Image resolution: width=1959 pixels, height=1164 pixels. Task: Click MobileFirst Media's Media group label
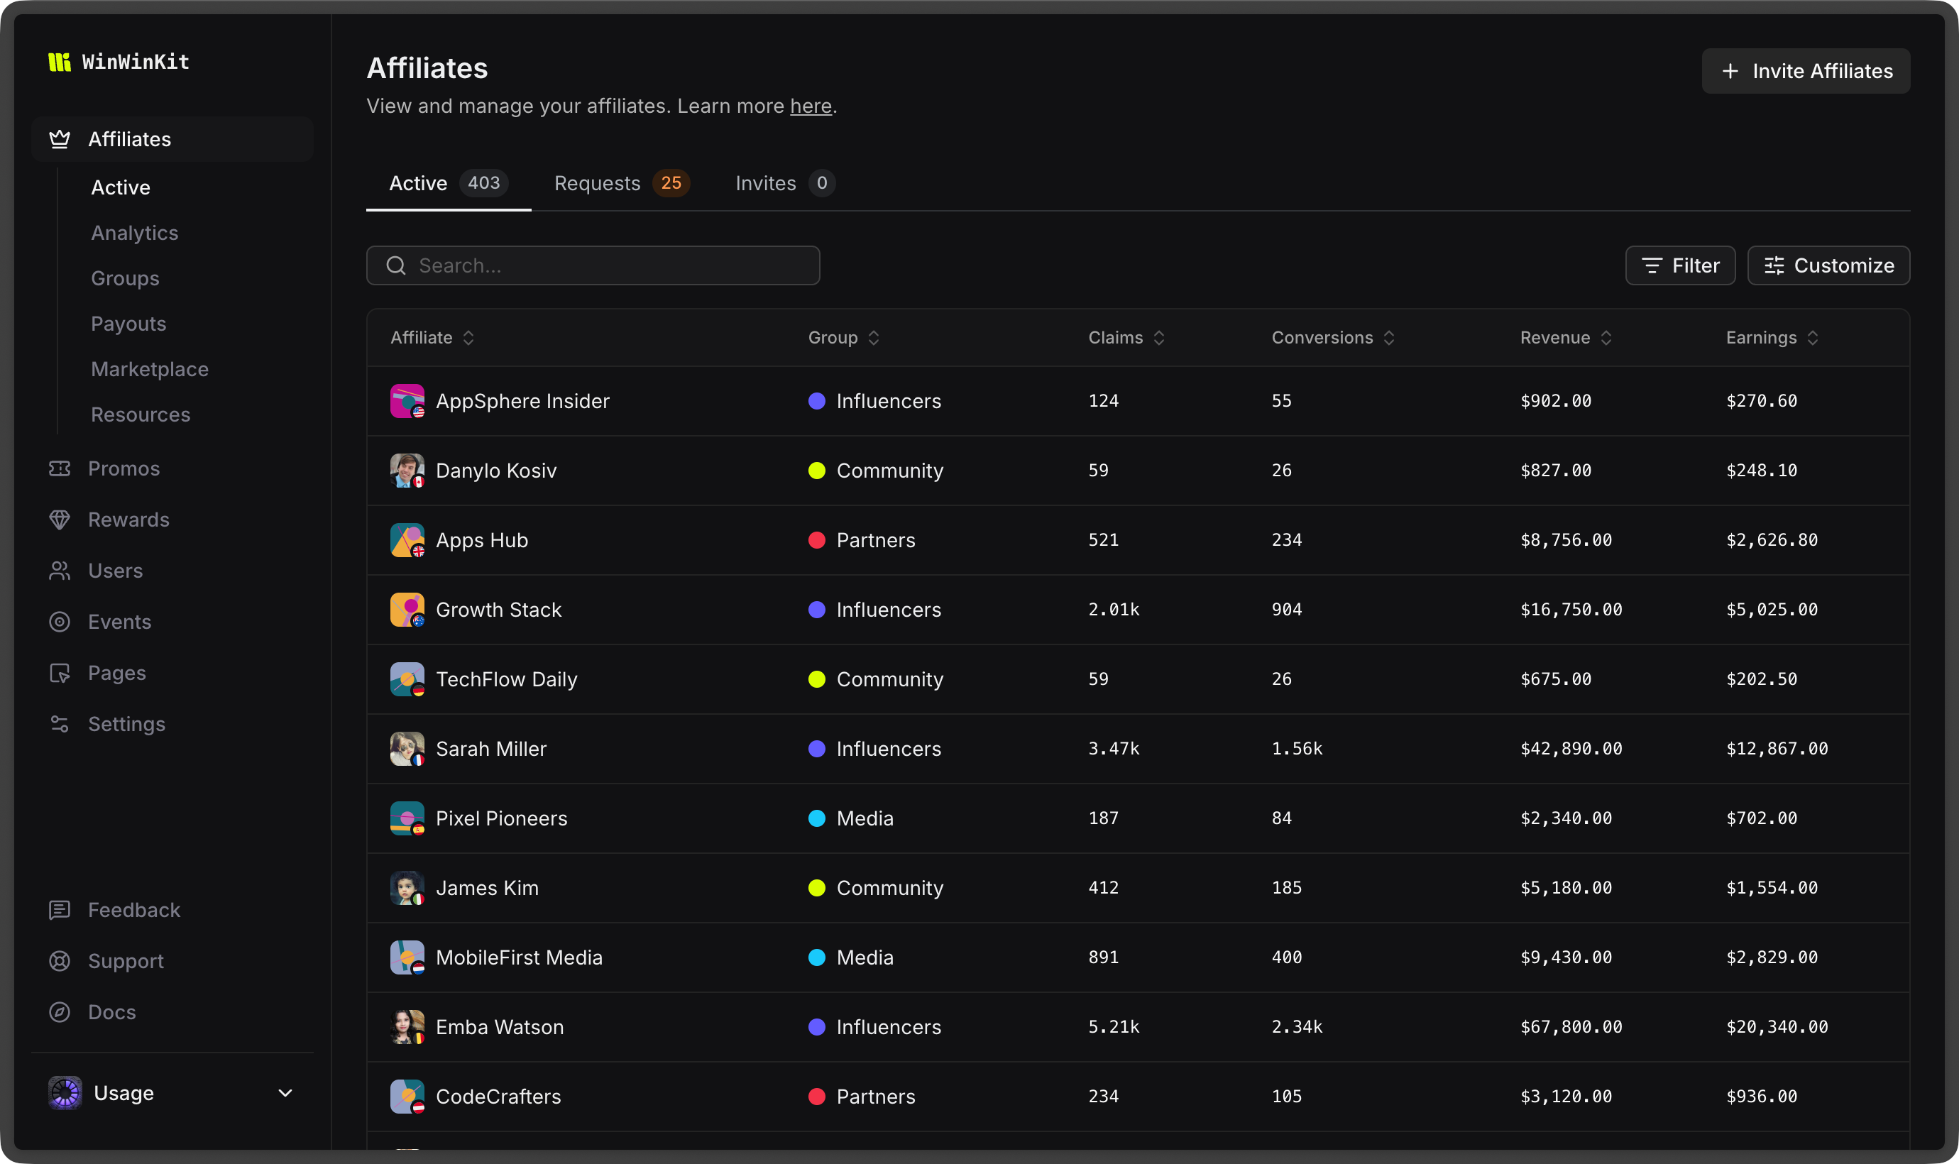pos(865,957)
